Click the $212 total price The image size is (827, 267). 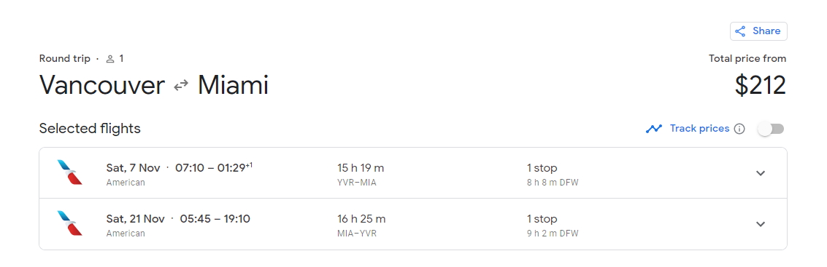(761, 85)
